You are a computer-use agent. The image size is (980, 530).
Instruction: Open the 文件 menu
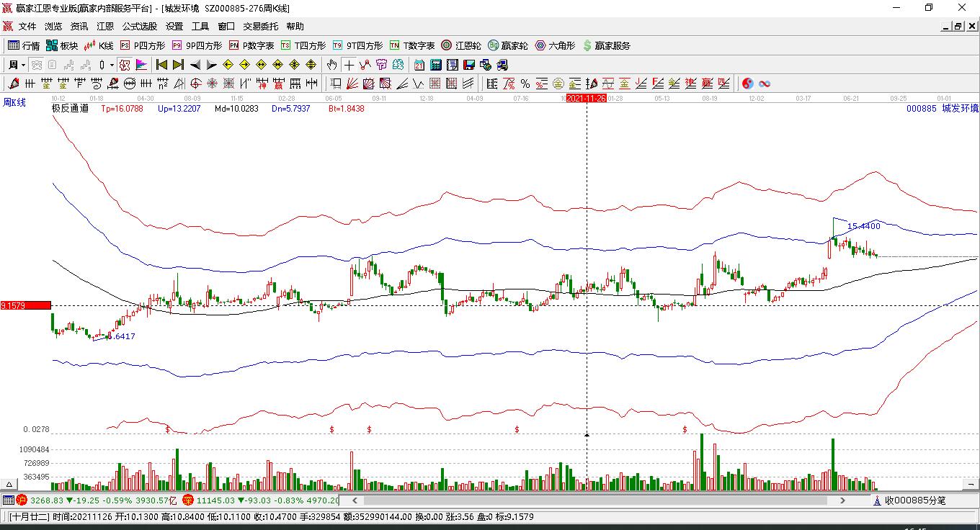pyautogui.click(x=27, y=27)
